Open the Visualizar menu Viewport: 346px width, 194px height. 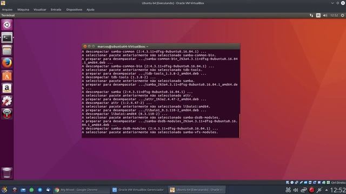point(40,10)
